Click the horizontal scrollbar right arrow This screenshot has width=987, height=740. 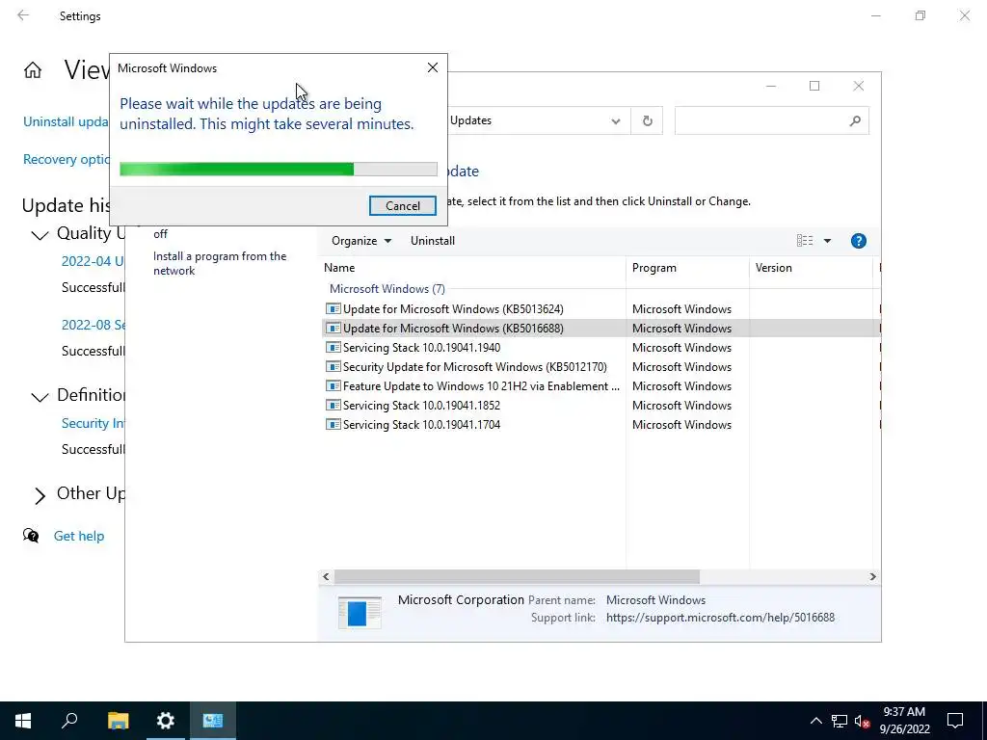coord(872,576)
